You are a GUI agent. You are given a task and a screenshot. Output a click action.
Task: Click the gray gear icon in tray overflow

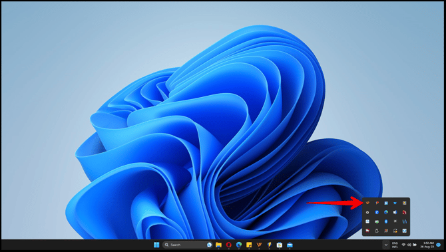click(x=367, y=212)
